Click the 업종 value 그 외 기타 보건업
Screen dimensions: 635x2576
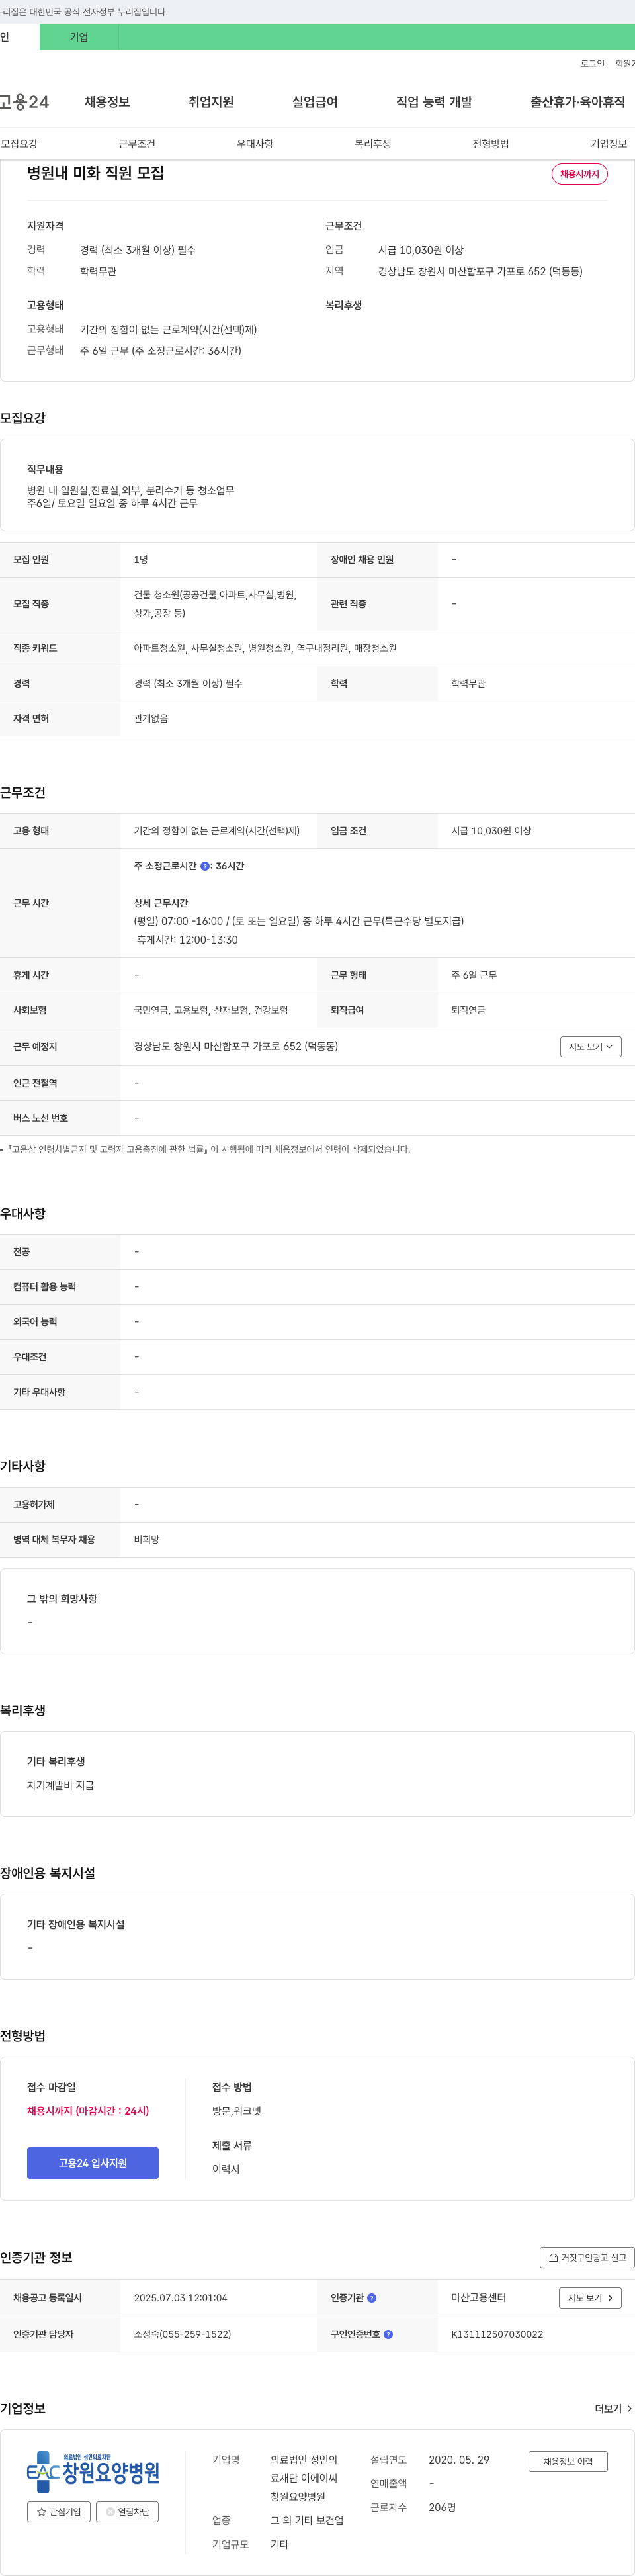click(x=307, y=2520)
